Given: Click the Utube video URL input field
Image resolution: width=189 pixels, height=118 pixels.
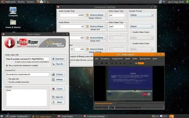Looking at the screenshot, I should [27, 59].
